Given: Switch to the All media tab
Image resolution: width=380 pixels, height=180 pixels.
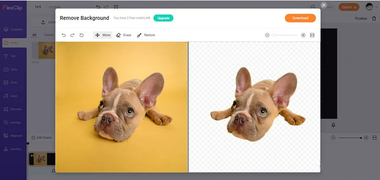Looking at the screenshot, I should point(35,35).
